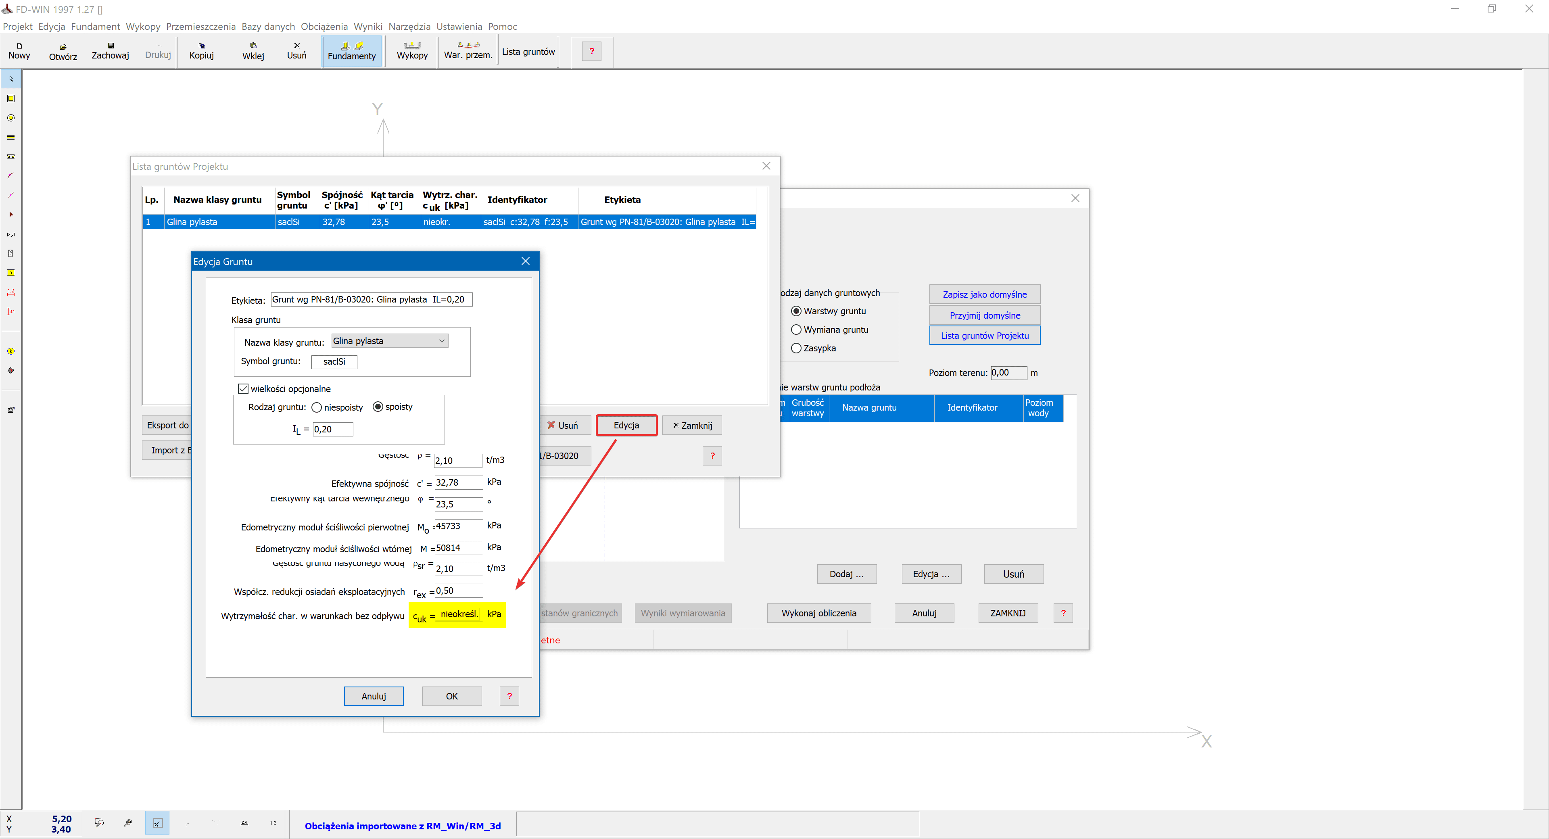Click the Usuń toolbar icon

tap(296, 51)
